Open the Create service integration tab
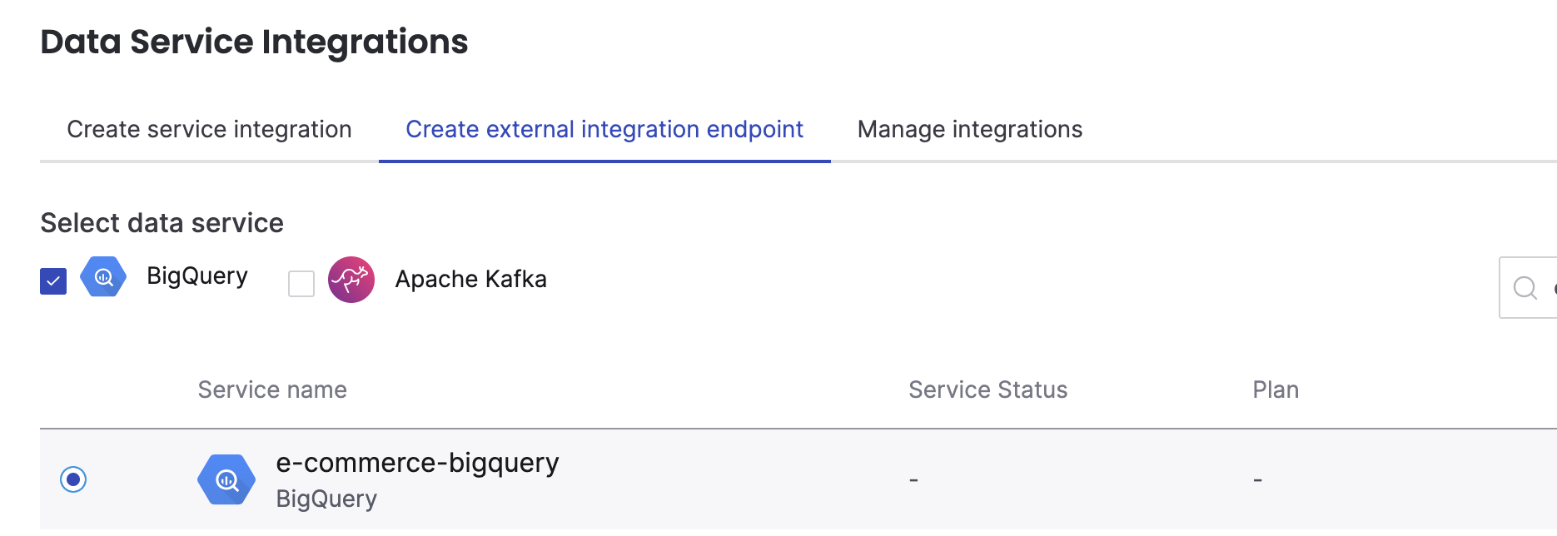Screen dimensions: 1557x536 (209, 129)
